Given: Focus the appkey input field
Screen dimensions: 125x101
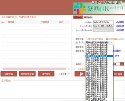Looking at the screenshot, I should tap(103, 22).
